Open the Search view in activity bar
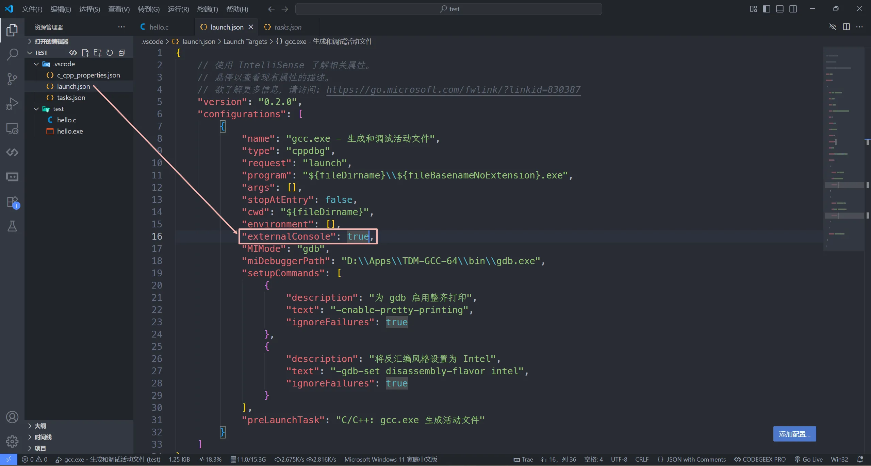 click(x=12, y=54)
